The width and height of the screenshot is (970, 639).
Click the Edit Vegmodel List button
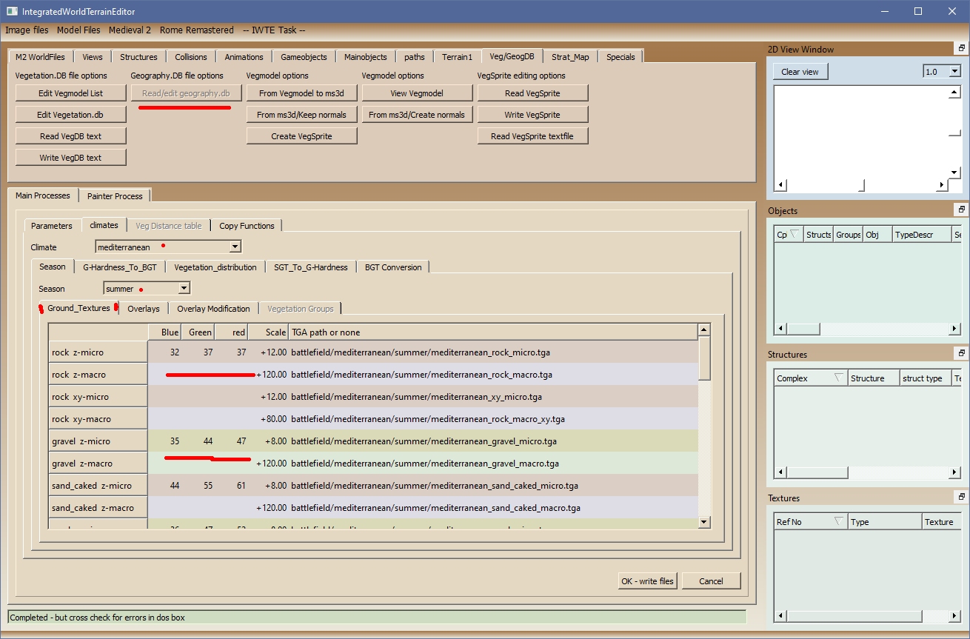click(71, 93)
